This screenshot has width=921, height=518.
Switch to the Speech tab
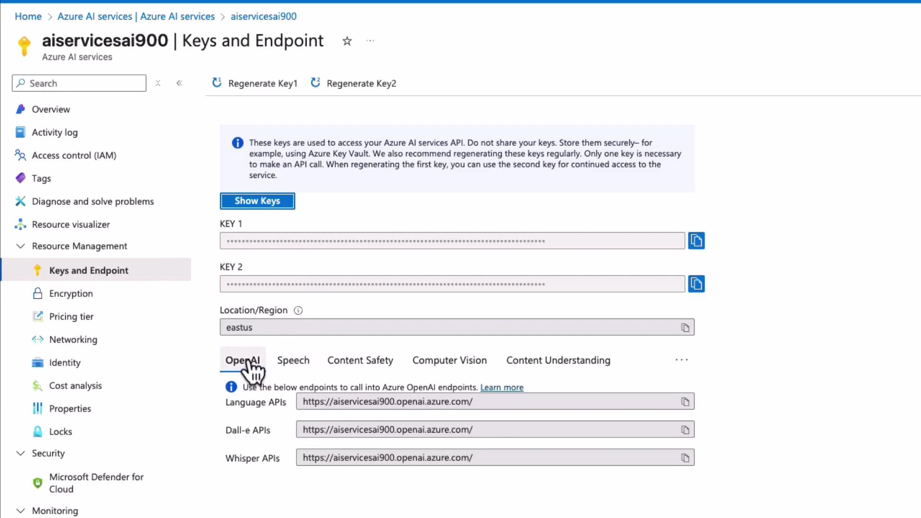[293, 360]
